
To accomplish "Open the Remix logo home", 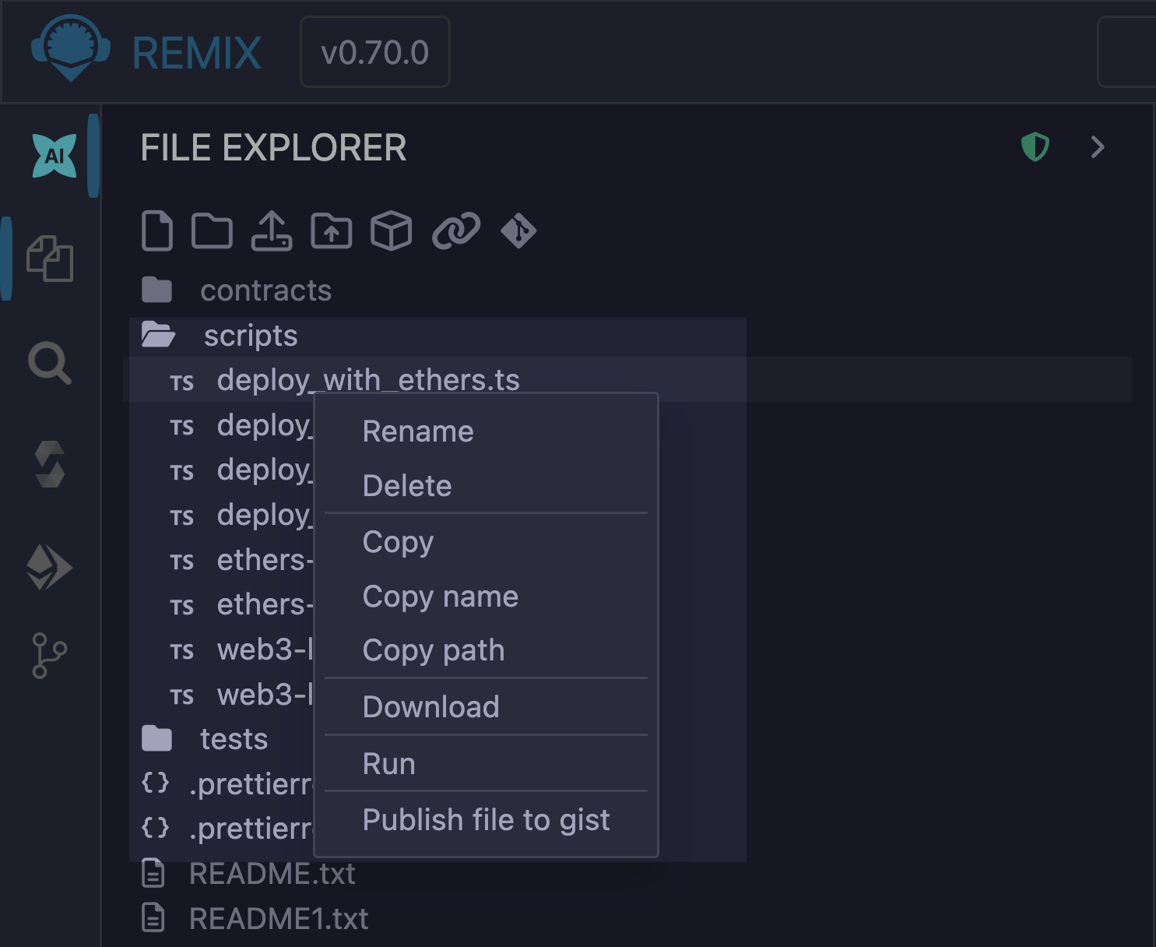I will point(70,48).
